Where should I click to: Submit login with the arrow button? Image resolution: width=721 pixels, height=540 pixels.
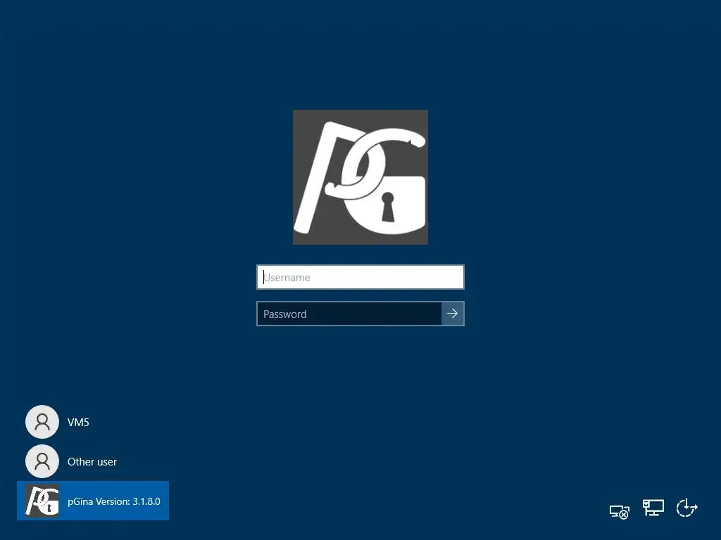(x=453, y=314)
